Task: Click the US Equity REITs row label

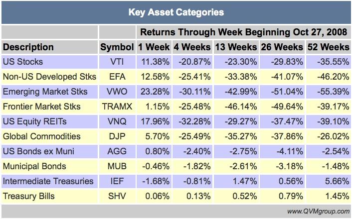Action: 34,121
